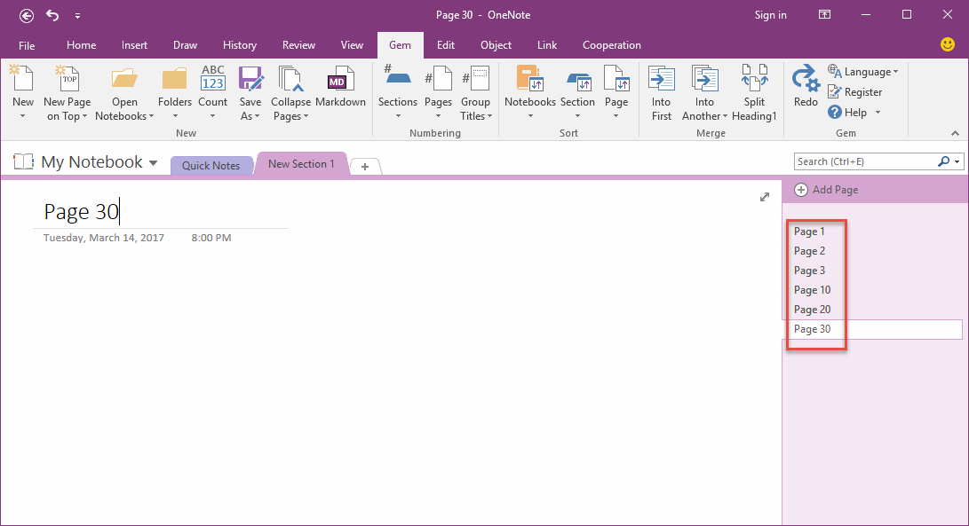The width and height of the screenshot is (969, 526).
Task: Open the Pages numbering dropdown arrow
Action: click(438, 116)
